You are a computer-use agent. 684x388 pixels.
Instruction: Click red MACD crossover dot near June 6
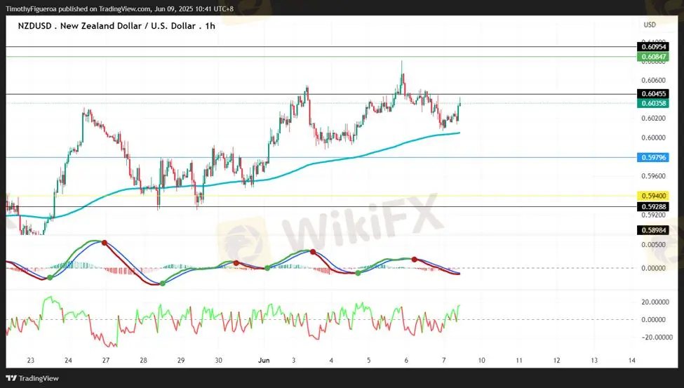pyautogui.click(x=414, y=260)
